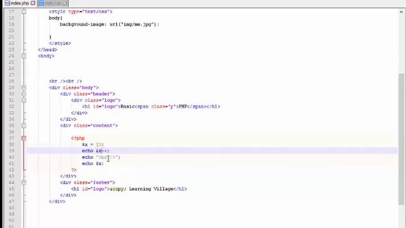Viewport: 406px width, 228px height.
Task: Collapse the div class="footer" fold marker
Action: pyautogui.click(x=24, y=182)
